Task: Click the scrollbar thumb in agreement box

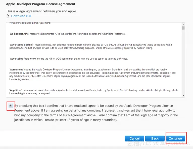Action: (183, 28)
